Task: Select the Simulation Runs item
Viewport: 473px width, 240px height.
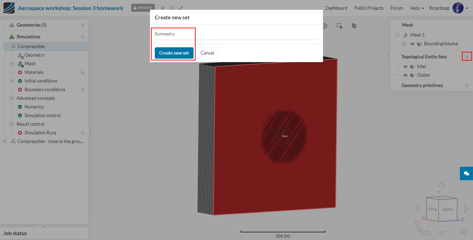Action: point(41,133)
